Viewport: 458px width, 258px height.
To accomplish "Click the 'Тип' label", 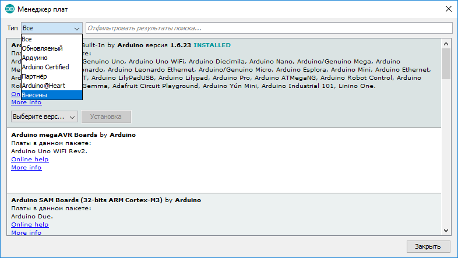I will tap(13, 28).
